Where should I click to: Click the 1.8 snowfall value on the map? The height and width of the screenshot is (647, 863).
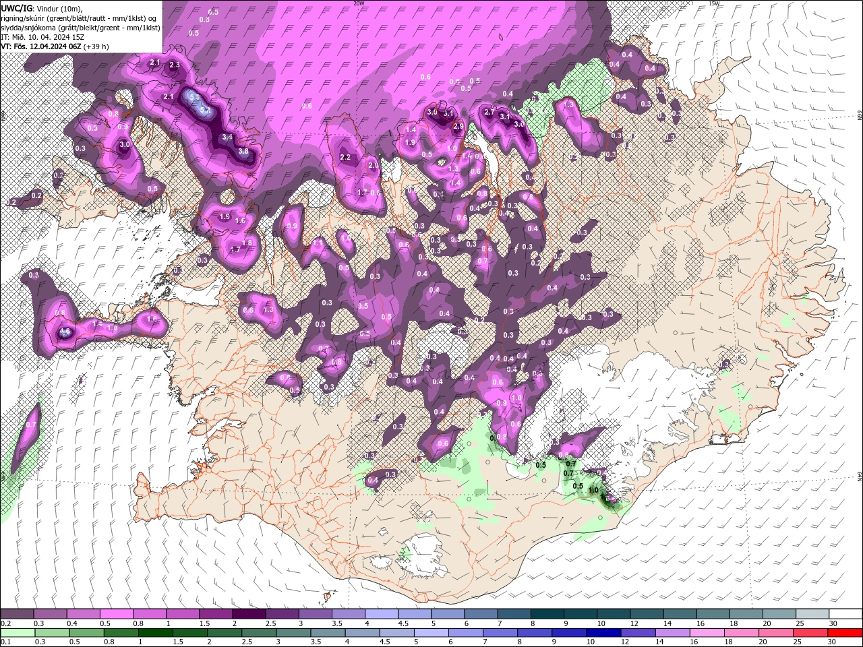pyautogui.click(x=247, y=243)
